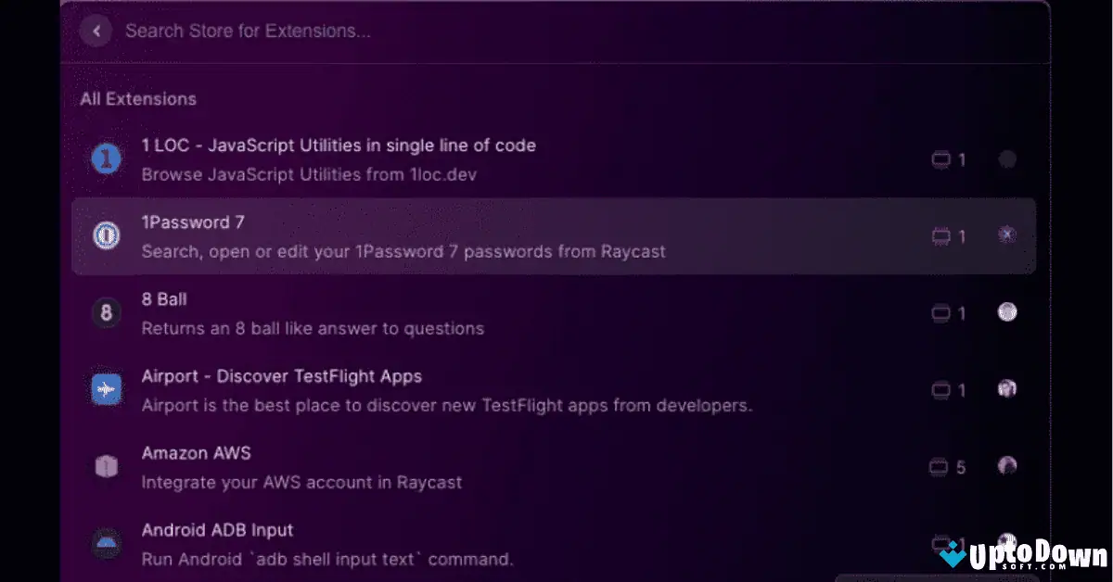
Task: Click the author avatar beside Amazon AWS
Action: 1007,466
